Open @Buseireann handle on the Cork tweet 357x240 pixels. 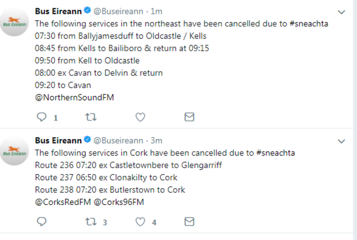[119, 141]
